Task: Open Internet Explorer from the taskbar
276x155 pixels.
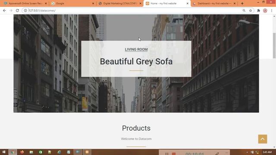Action: click(59, 152)
